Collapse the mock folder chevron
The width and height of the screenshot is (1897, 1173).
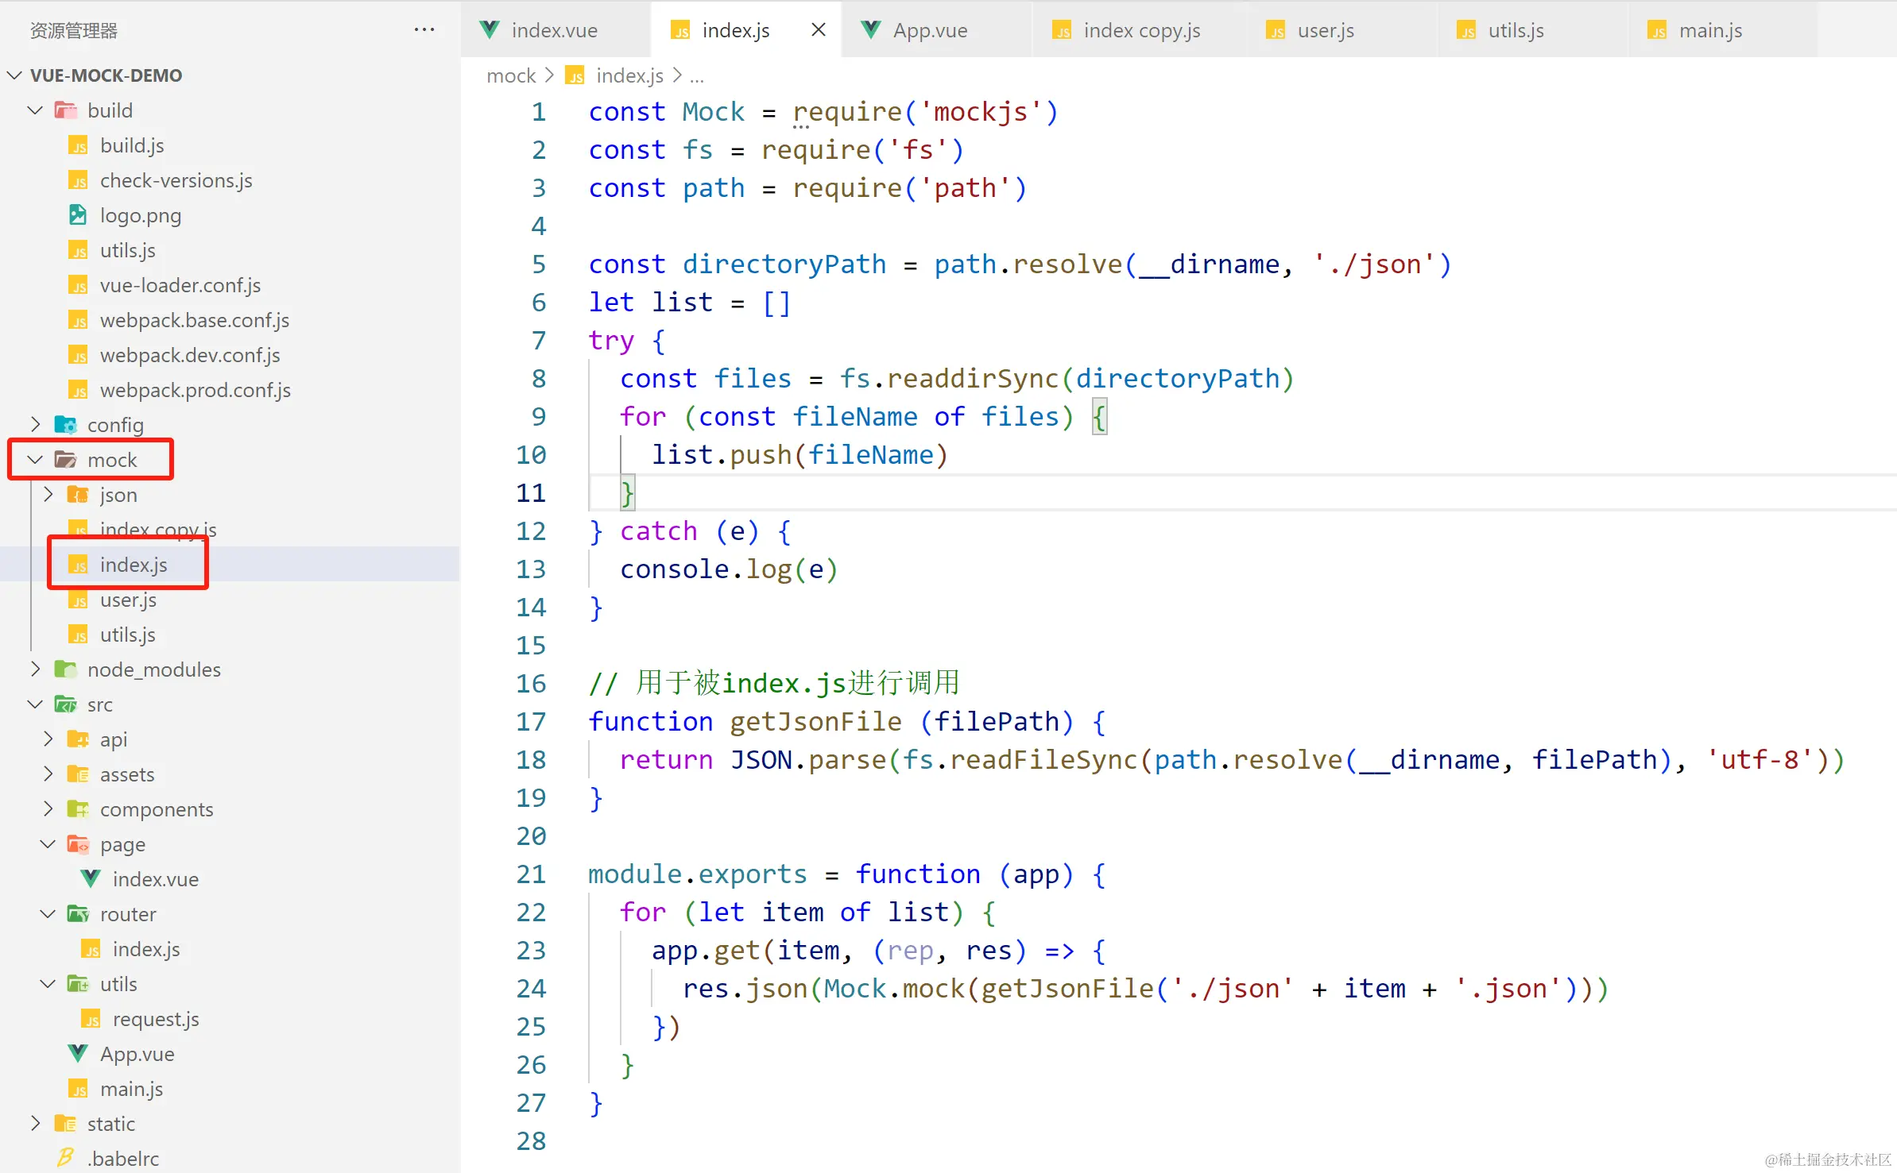35,460
